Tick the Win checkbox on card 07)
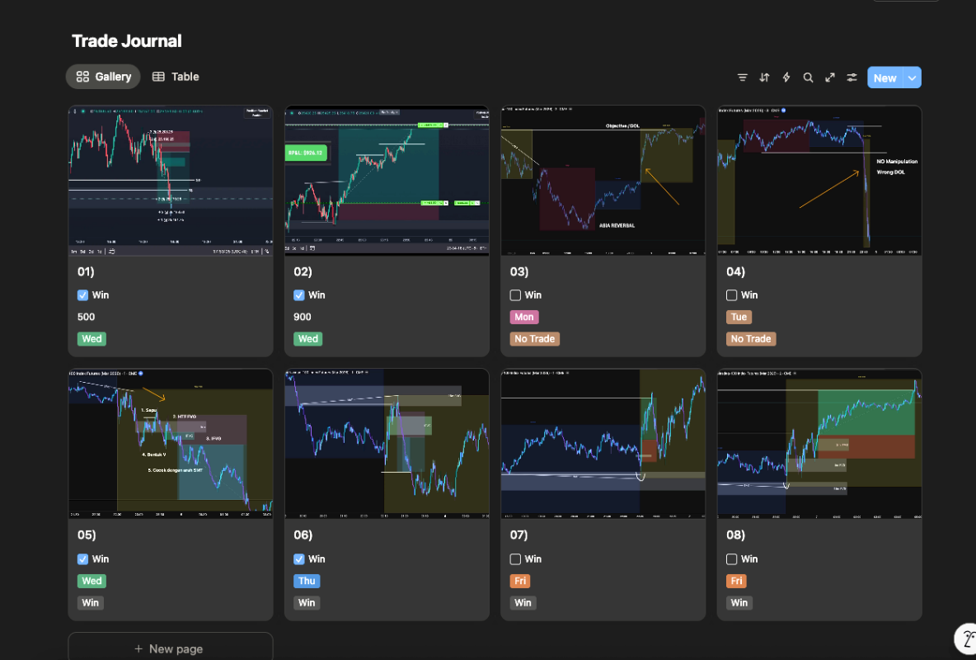The width and height of the screenshot is (976, 660). pyautogui.click(x=515, y=559)
